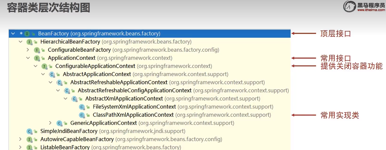Screen dimensions: 386x150
Task: Expand the GenericApplicationContext node
Action: click(50, 123)
